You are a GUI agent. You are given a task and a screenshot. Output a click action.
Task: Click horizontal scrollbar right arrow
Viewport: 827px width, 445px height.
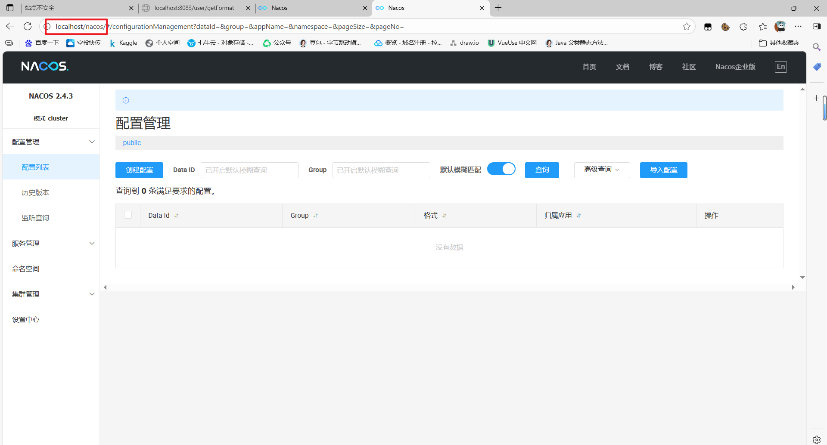pos(793,287)
